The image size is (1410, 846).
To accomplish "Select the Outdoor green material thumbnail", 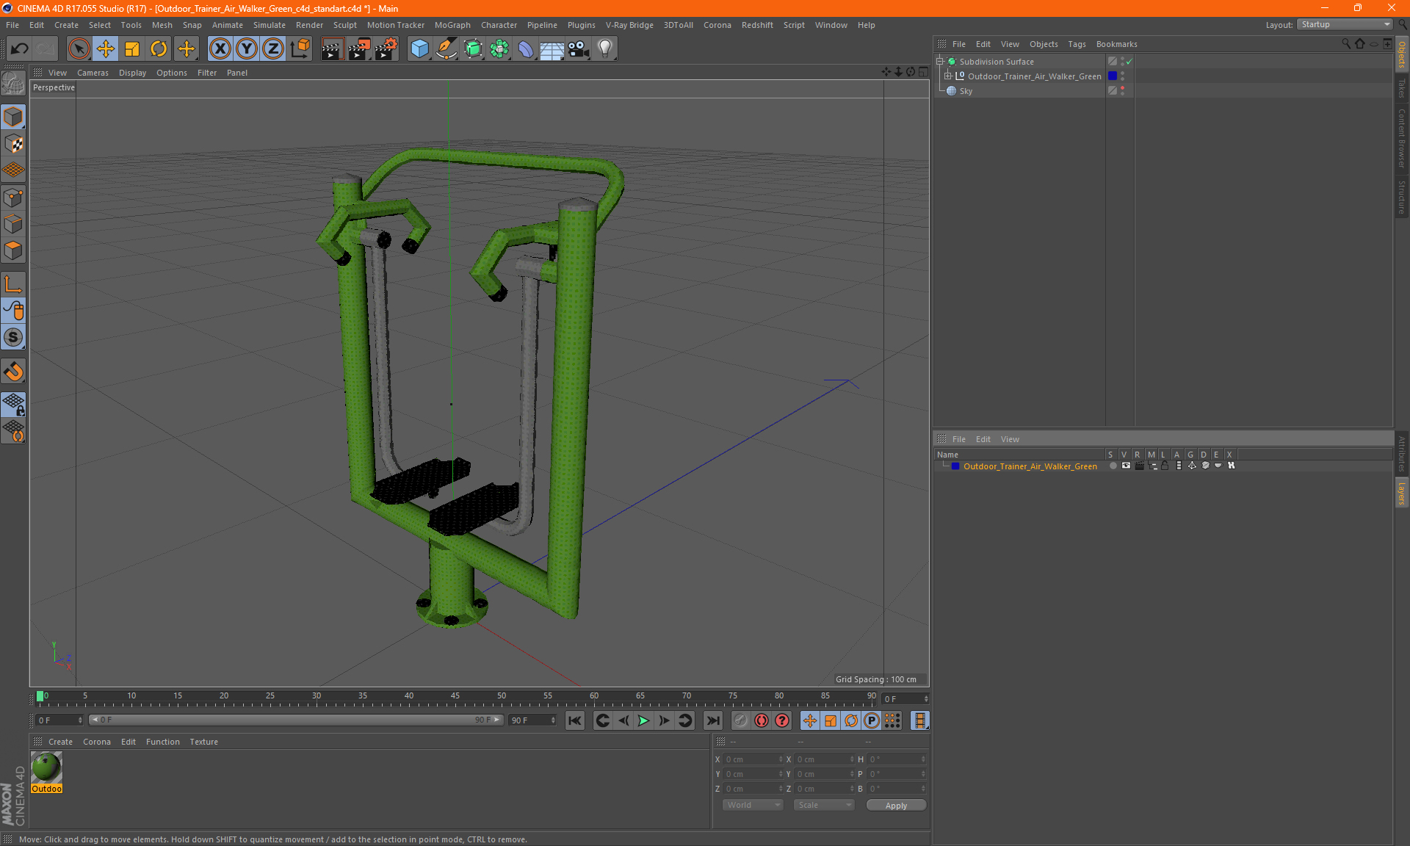I will [x=46, y=767].
